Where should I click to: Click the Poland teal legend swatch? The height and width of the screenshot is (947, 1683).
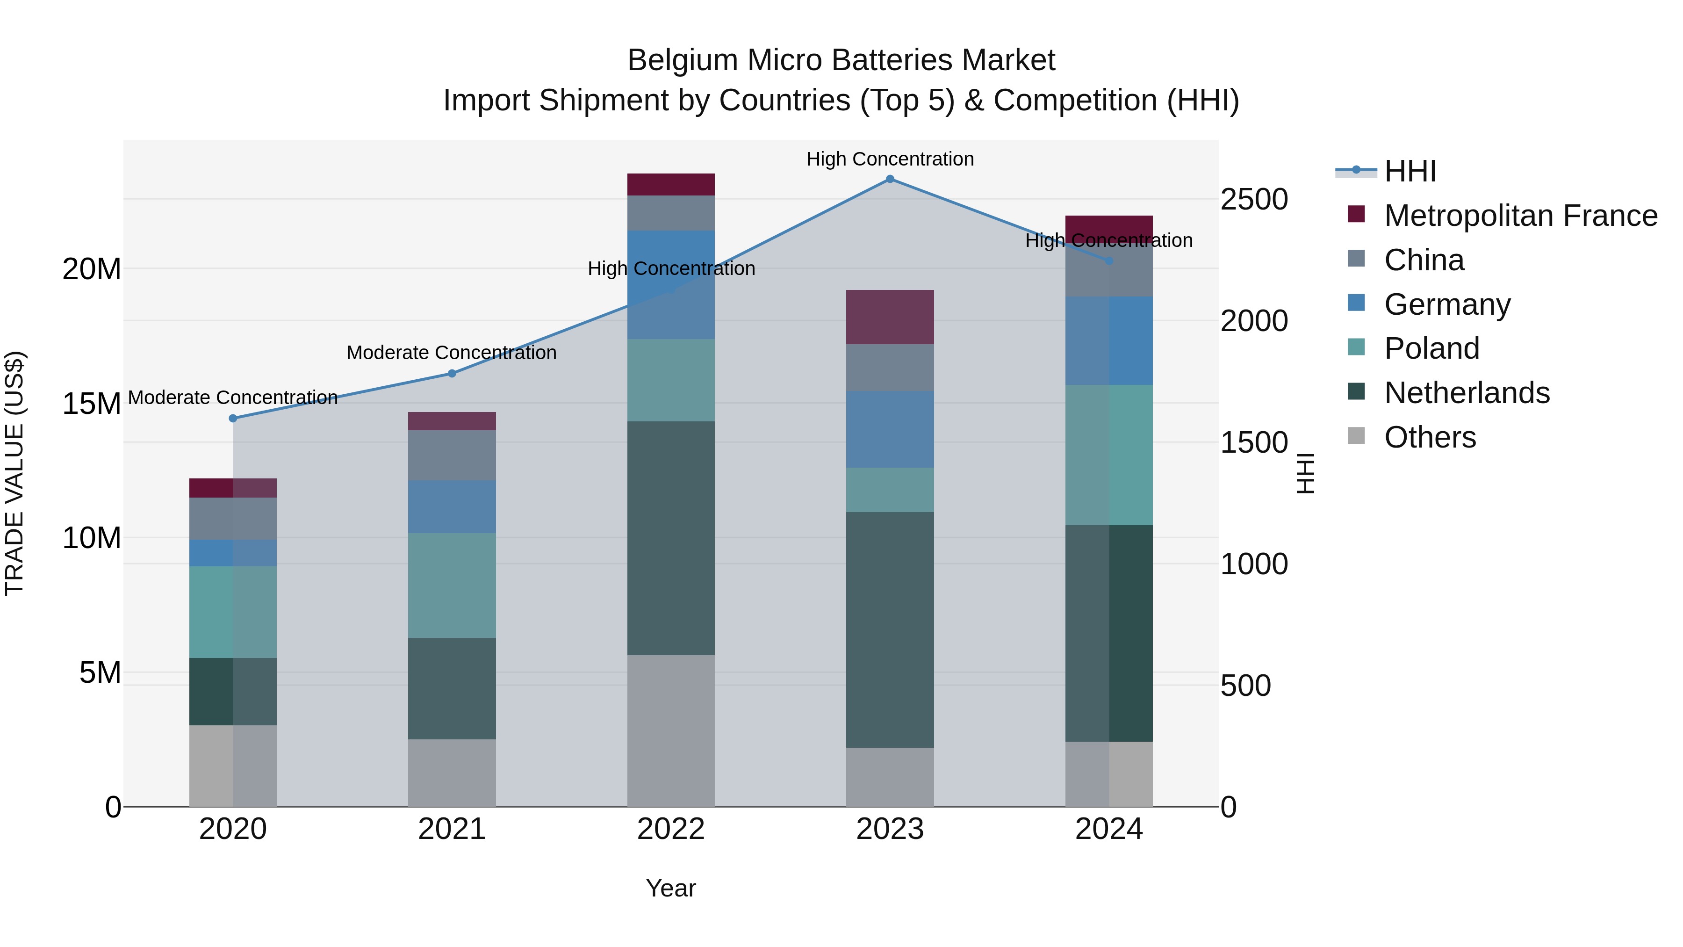(x=1356, y=347)
